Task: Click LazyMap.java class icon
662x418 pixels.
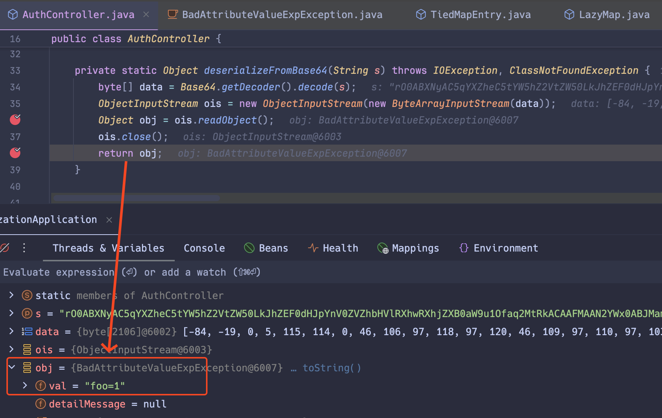Action: 569,15
